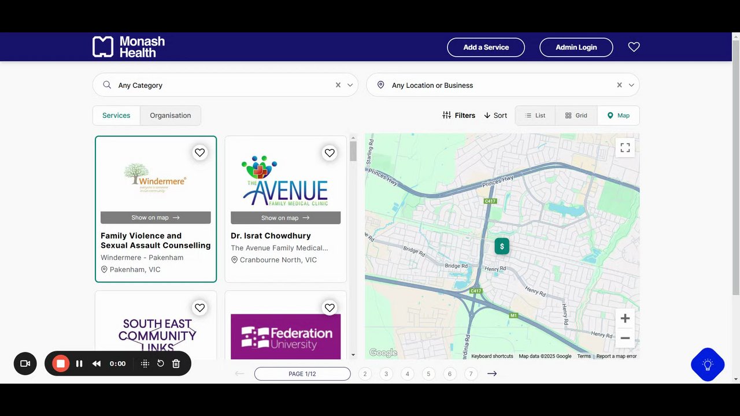Click the Google logo on map
This screenshot has height=416, width=740.
[383, 352]
